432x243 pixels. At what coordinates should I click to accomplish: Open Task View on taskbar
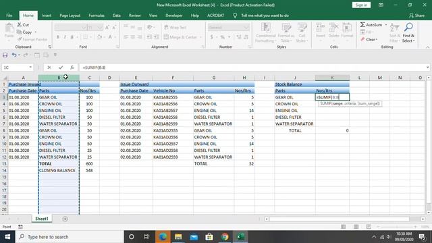[x=146, y=237]
